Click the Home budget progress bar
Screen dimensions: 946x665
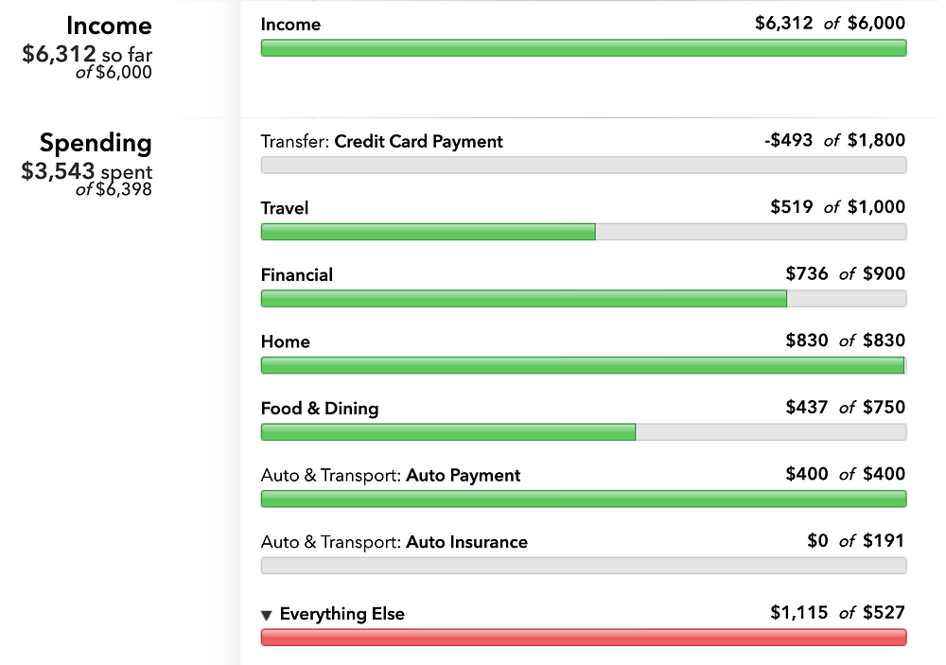point(583,365)
